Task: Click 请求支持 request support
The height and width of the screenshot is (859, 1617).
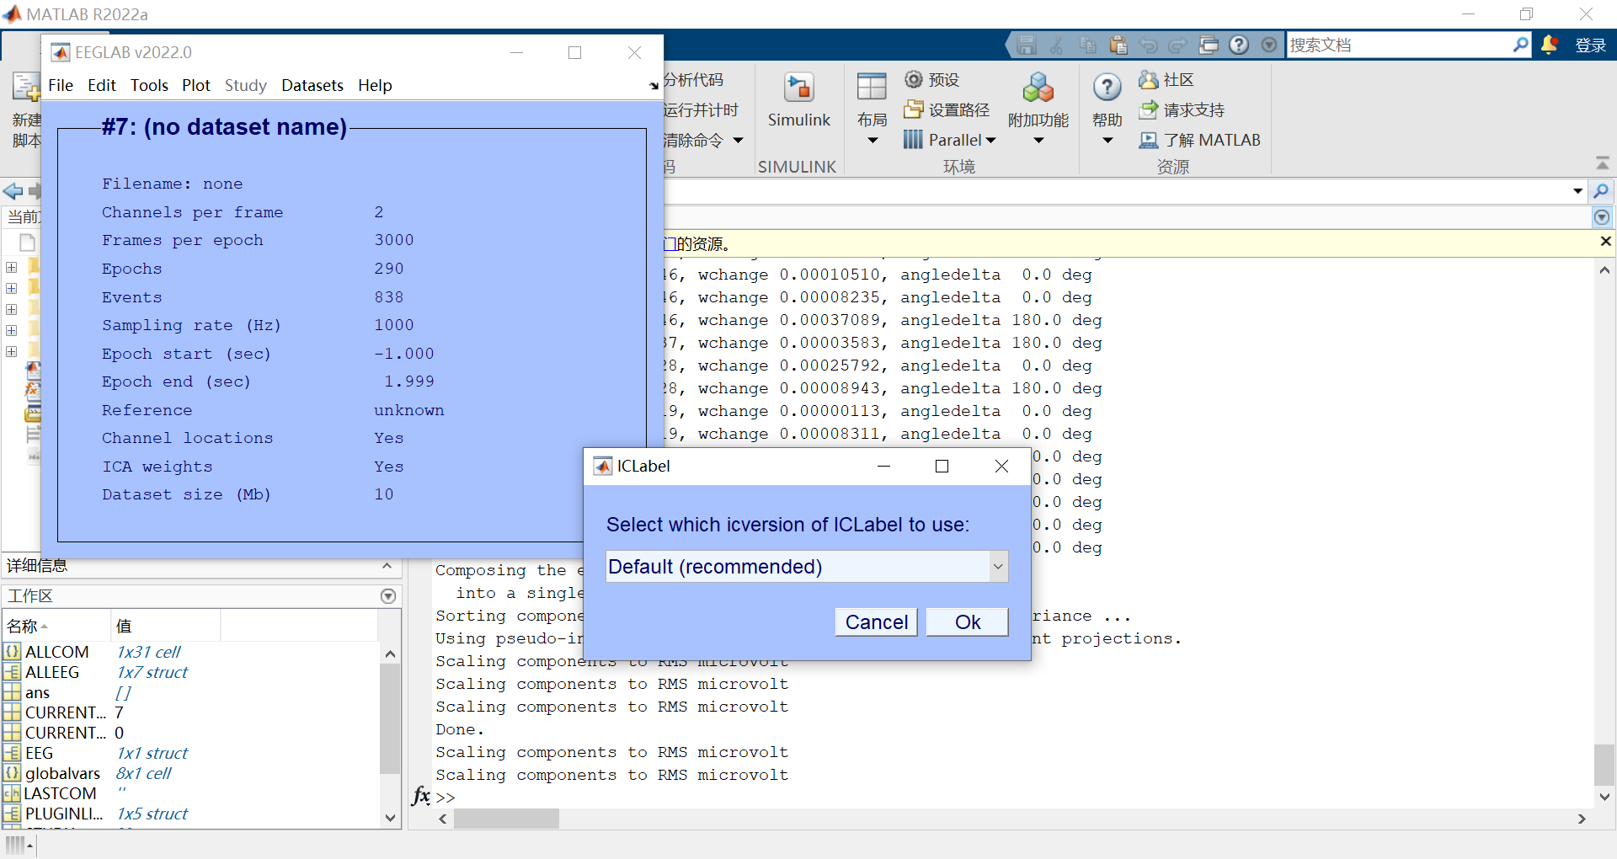Action: tap(1182, 109)
